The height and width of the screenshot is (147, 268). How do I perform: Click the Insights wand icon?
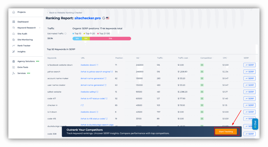14,52
